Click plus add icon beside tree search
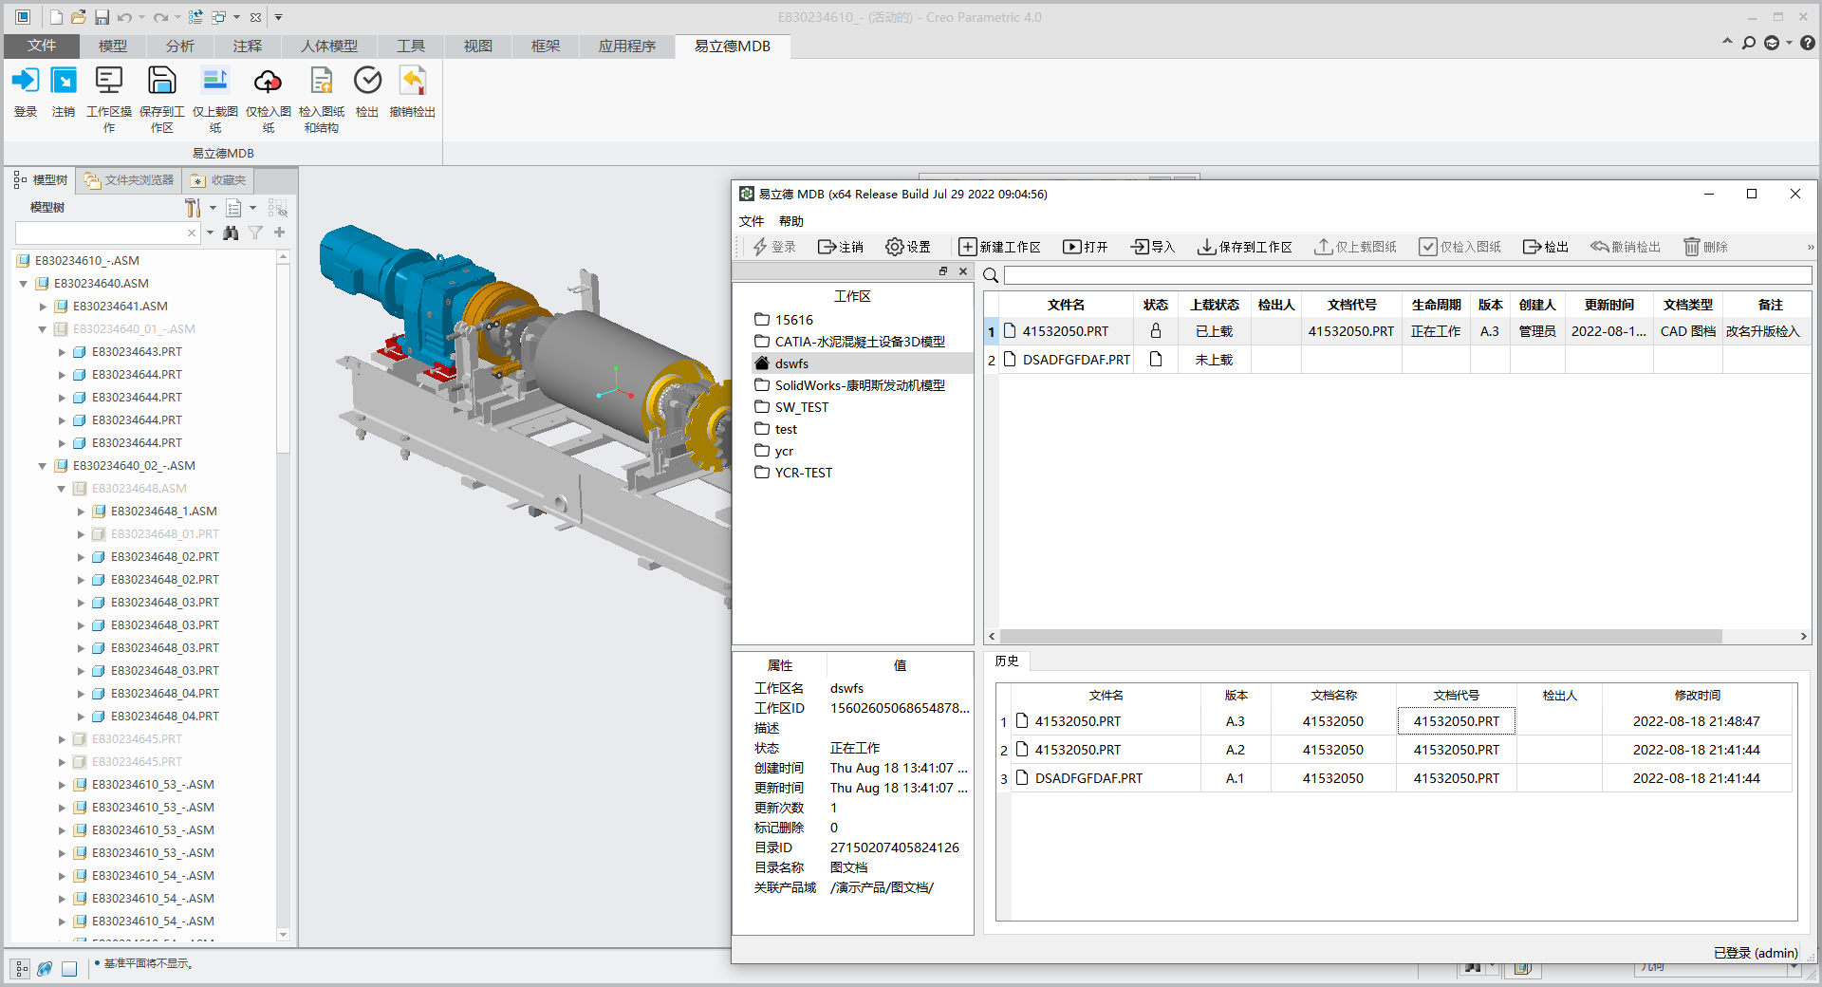The image size is (1822, 987). 279,233
